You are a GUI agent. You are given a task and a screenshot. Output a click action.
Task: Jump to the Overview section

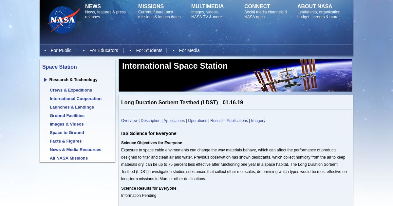click(129, 121)
